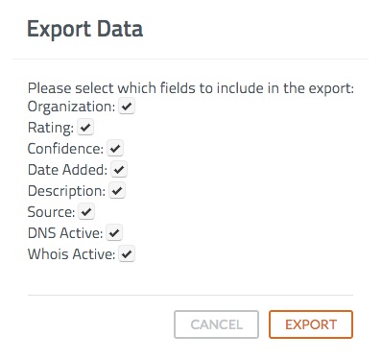Click the Rating label text
The height and width of the screenshot is (359, 382).
point(51,128)
